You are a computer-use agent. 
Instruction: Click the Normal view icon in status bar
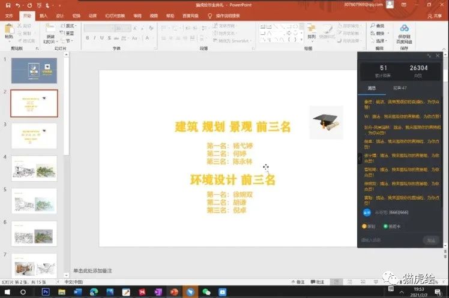(336, 282)
